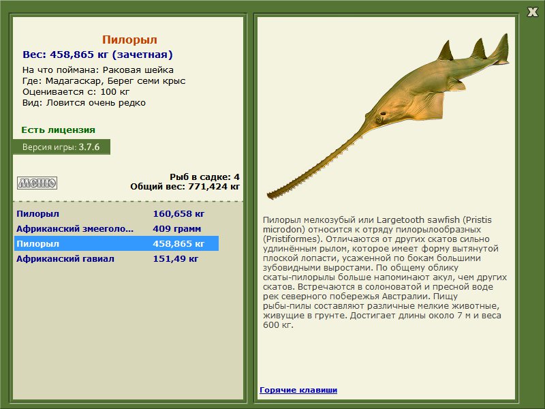Click the sawfish illustration
This screenshot has height=409, width=545.
point(388,117)
